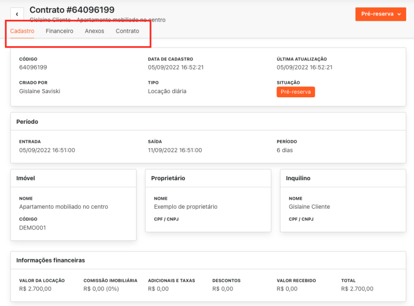Image resolution: width=414 pixels, height=306 pixels.
Task: Open the Financeiro tab
Action: [60, 31]
